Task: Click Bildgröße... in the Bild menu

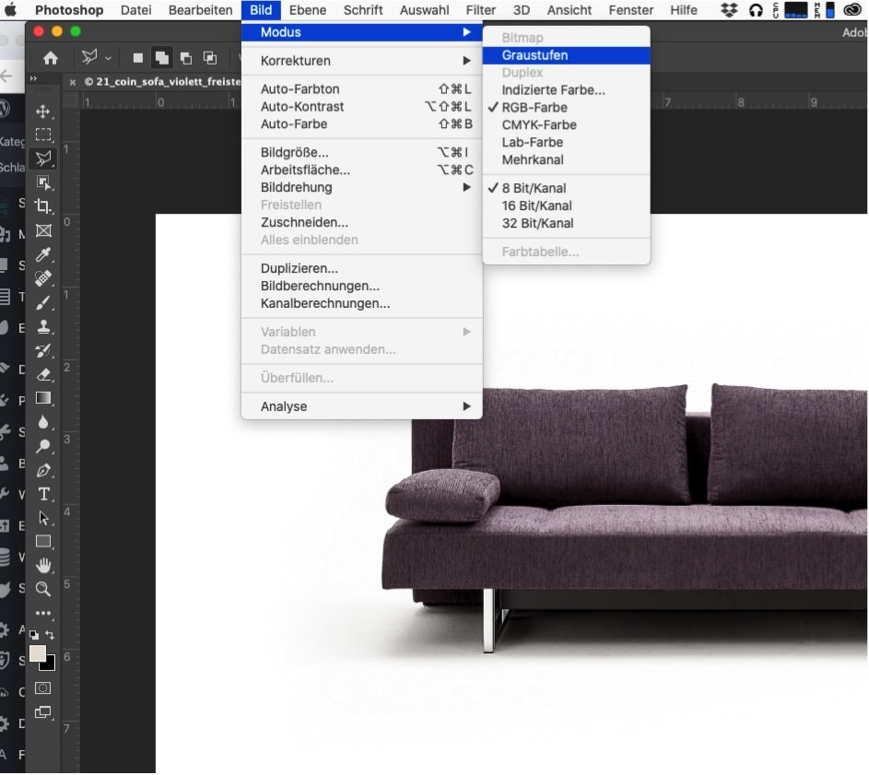Action: (x=295, y=152)
